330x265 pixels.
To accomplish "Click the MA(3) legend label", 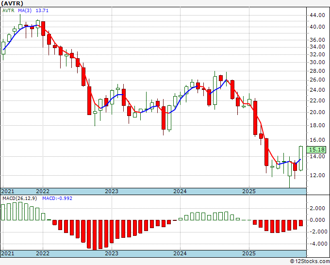I will [x=25, y=11].
